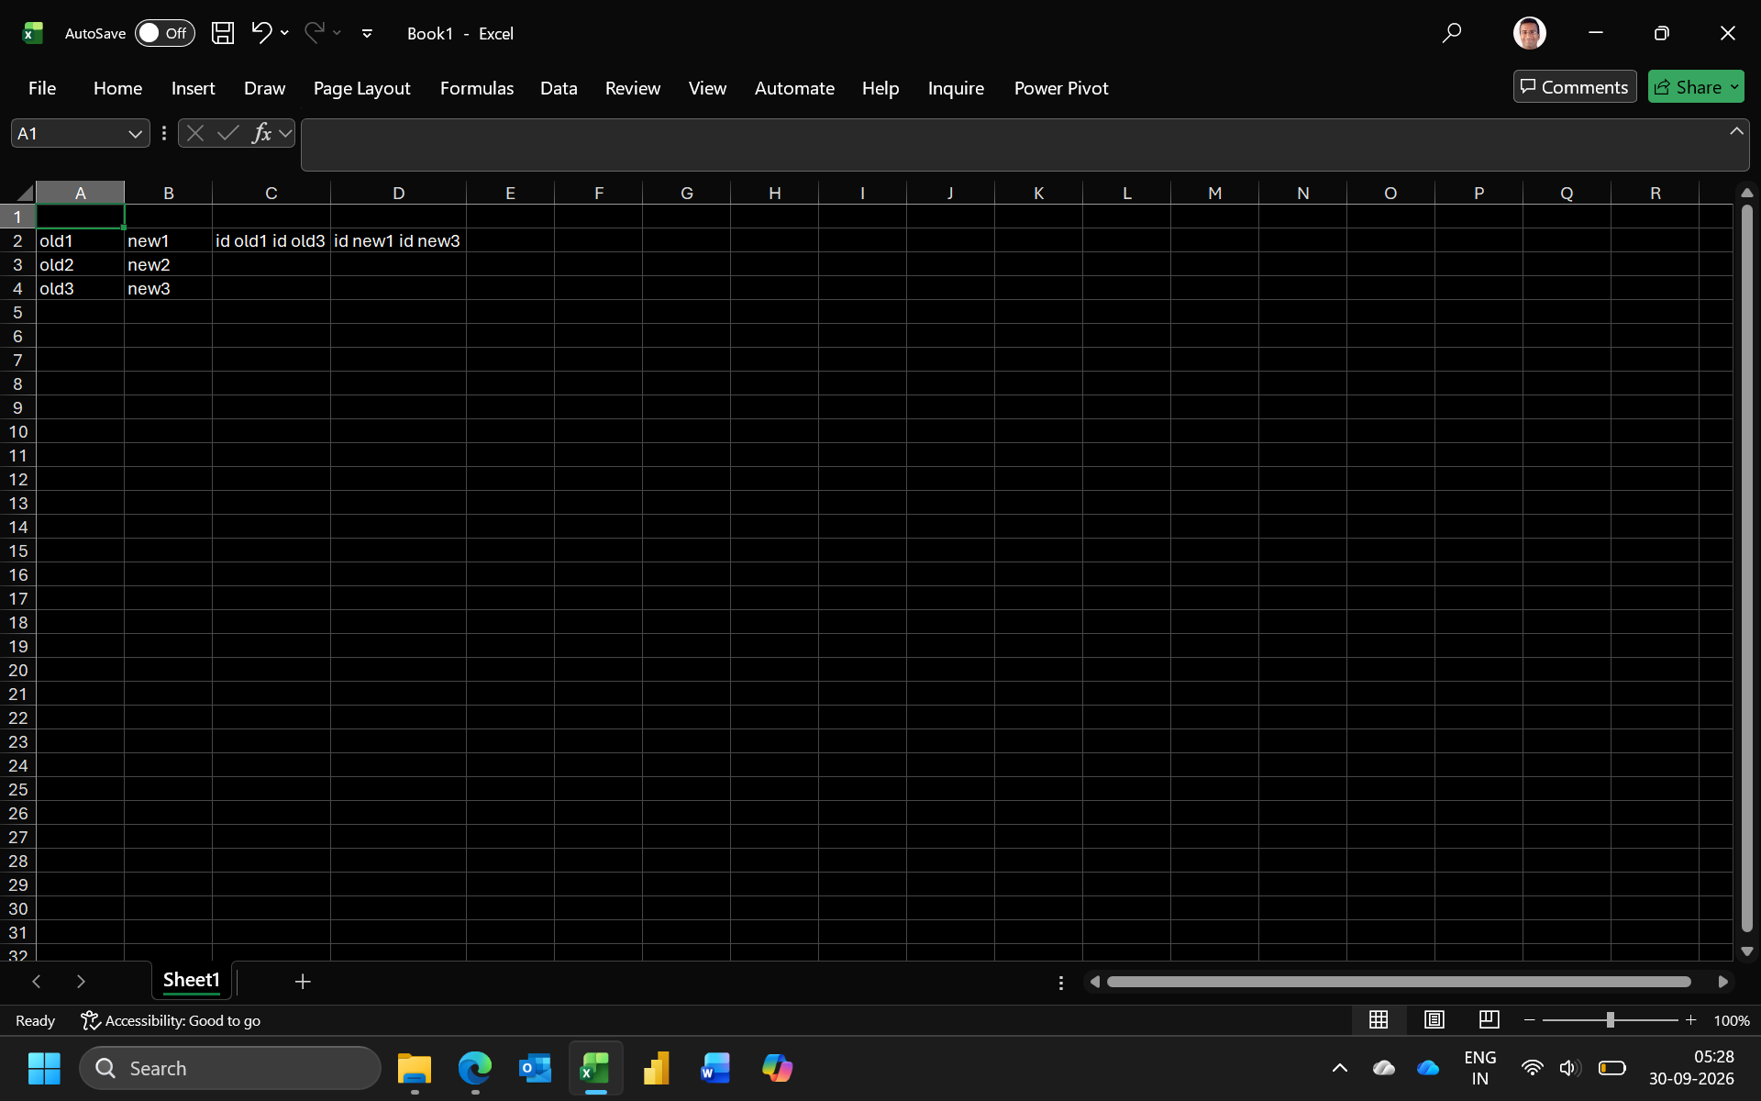
Task: Click the search magnifier icon in the title bar
Action: tap(1451, 33)
